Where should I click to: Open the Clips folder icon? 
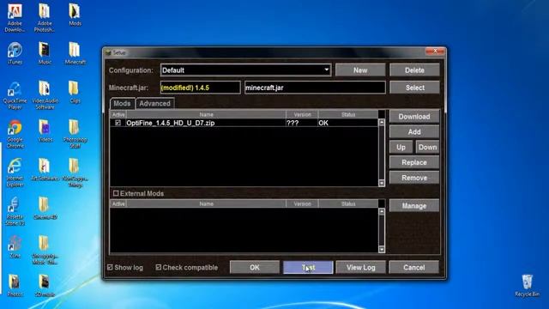[x=75, y=93]
